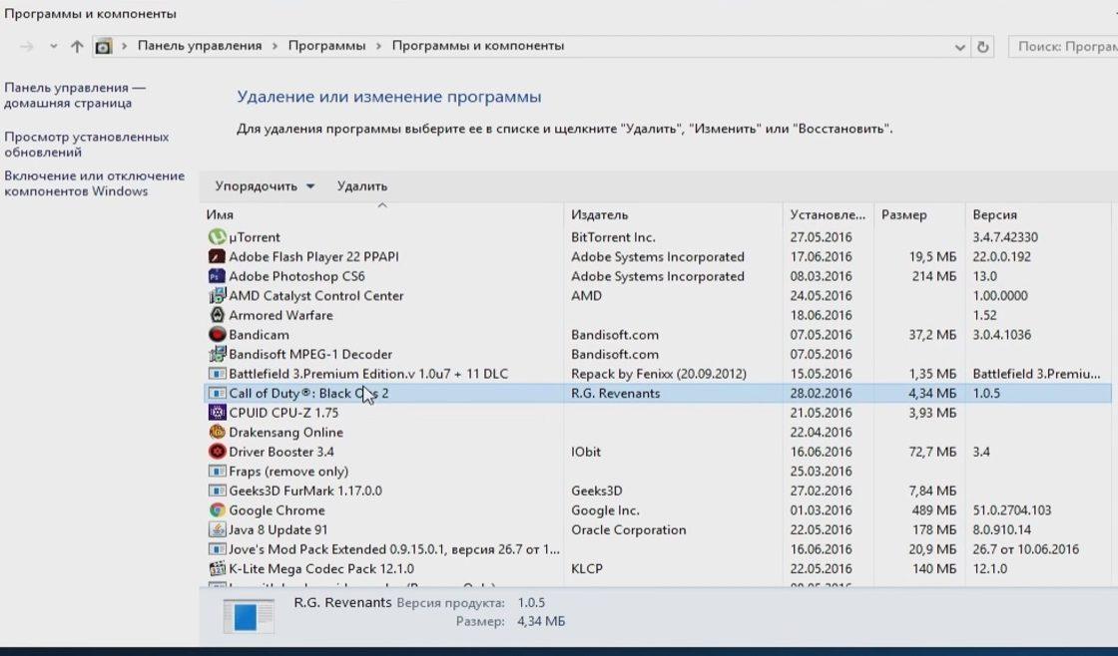Click the 489 МБ size cell

pos(934,510)
